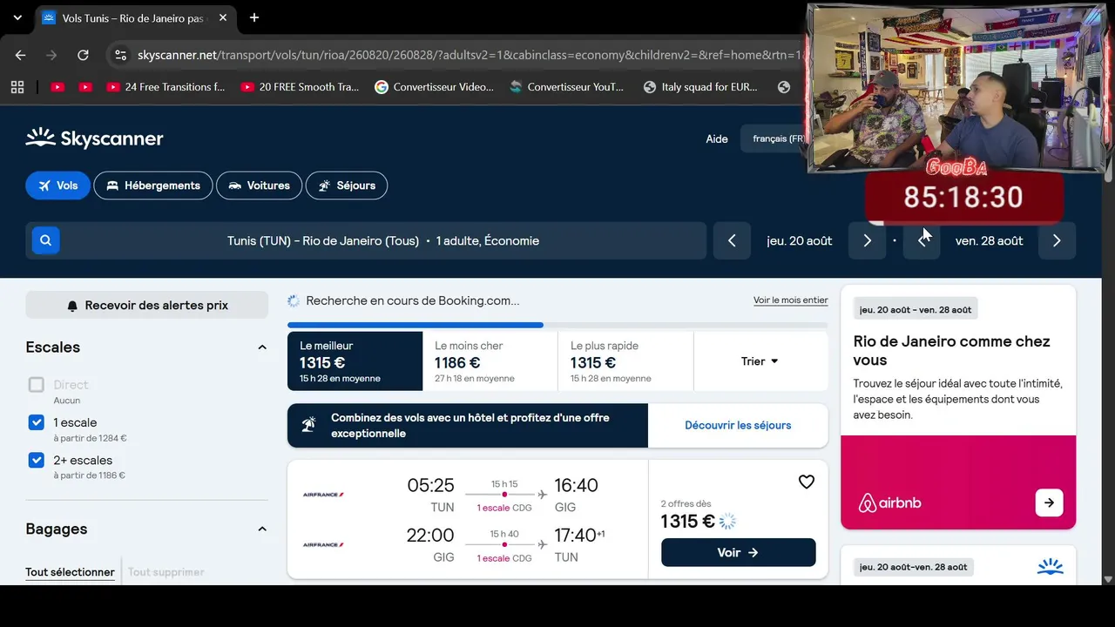Click the Airbnb logo on pink card

click(889, 502)
